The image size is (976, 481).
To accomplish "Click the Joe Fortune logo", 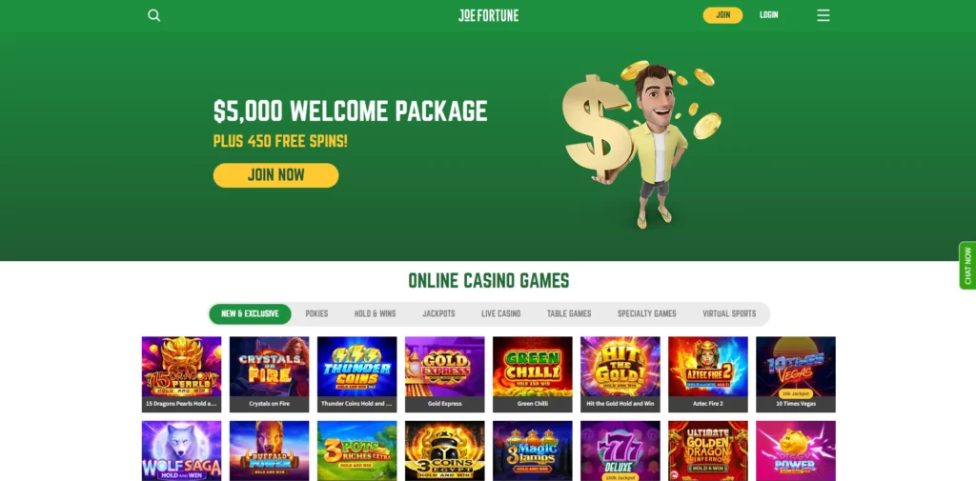I will click(x=488, y=15).
